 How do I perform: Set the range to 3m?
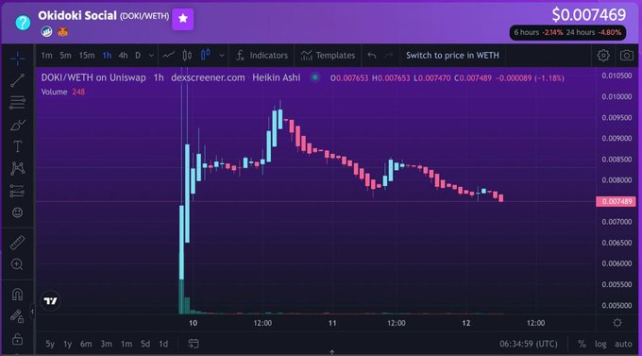106,344
